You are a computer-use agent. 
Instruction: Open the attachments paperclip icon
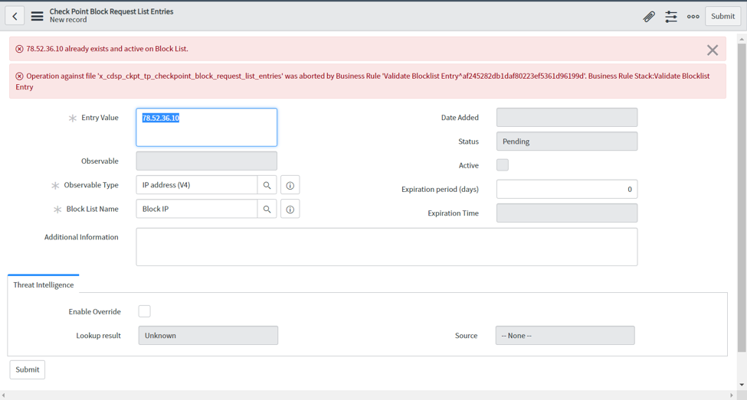pyautogui.click(x=649, y=17)
